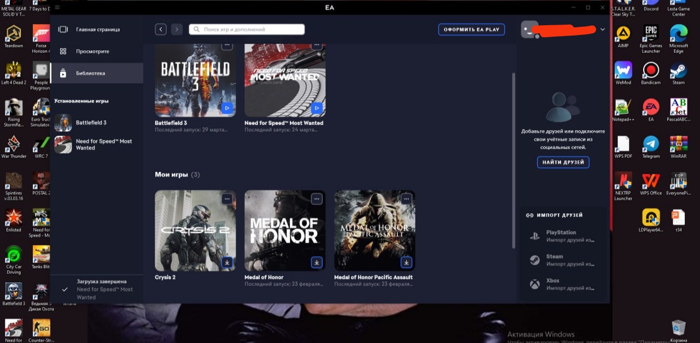Open Notepad++ desktop icon
Viewport: 700px width, 343px height.
tap(623, 110)
